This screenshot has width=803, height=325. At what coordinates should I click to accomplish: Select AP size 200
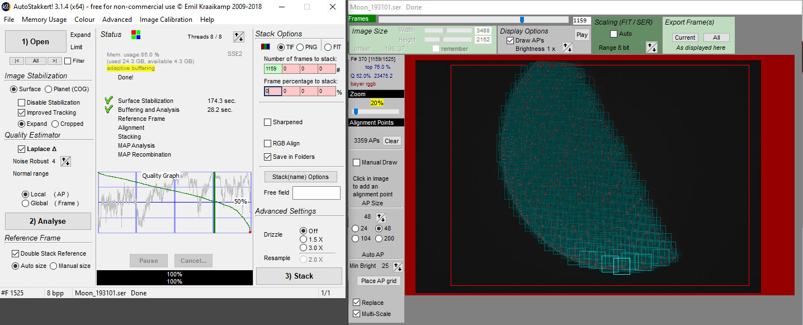(x=379, y=239)
